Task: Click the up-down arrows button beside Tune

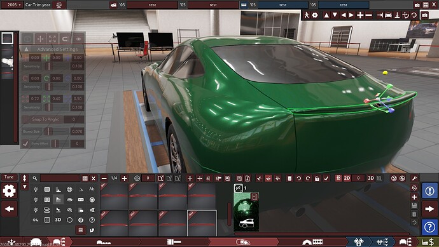Action: coord(24,178)
